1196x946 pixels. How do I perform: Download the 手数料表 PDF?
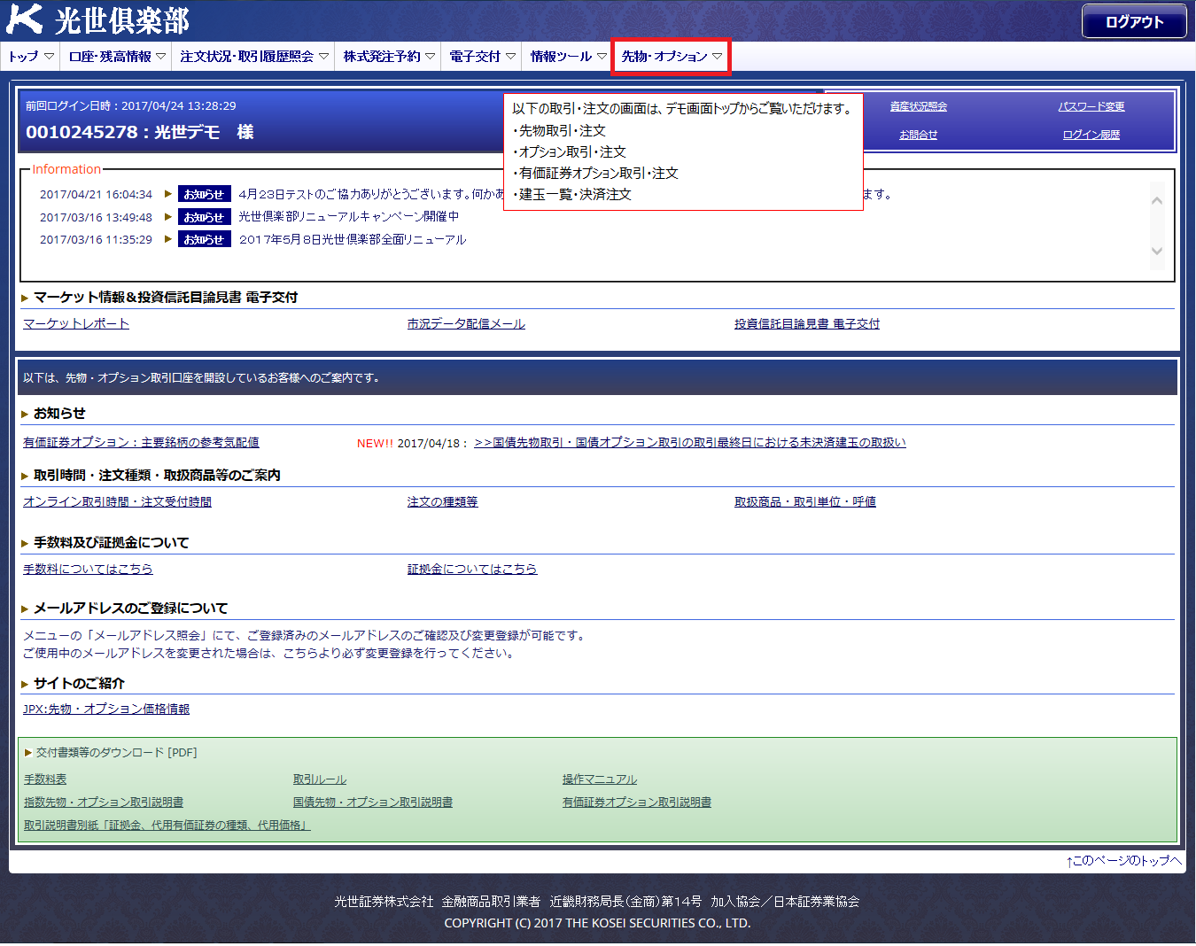pos(45,779)
